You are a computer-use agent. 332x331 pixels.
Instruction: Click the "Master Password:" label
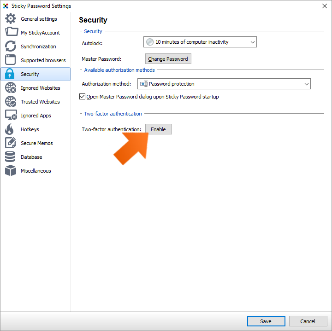(x=101, y=59)
